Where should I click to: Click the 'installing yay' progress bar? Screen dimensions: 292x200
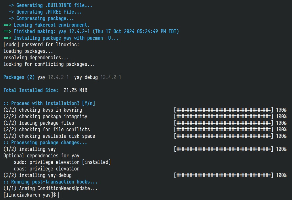click(x=224, y=149)
